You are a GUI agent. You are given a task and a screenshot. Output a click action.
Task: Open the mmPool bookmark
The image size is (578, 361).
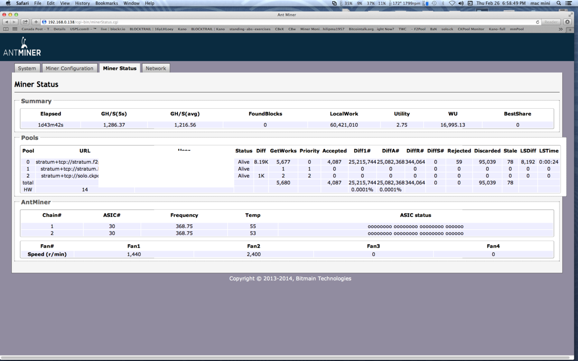[517, 29]
